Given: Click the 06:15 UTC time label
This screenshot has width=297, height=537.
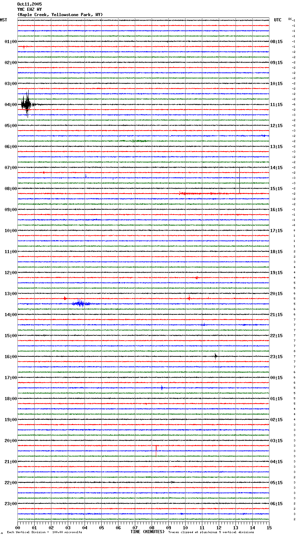Looking at the screenshot, I should click(276, 504).
